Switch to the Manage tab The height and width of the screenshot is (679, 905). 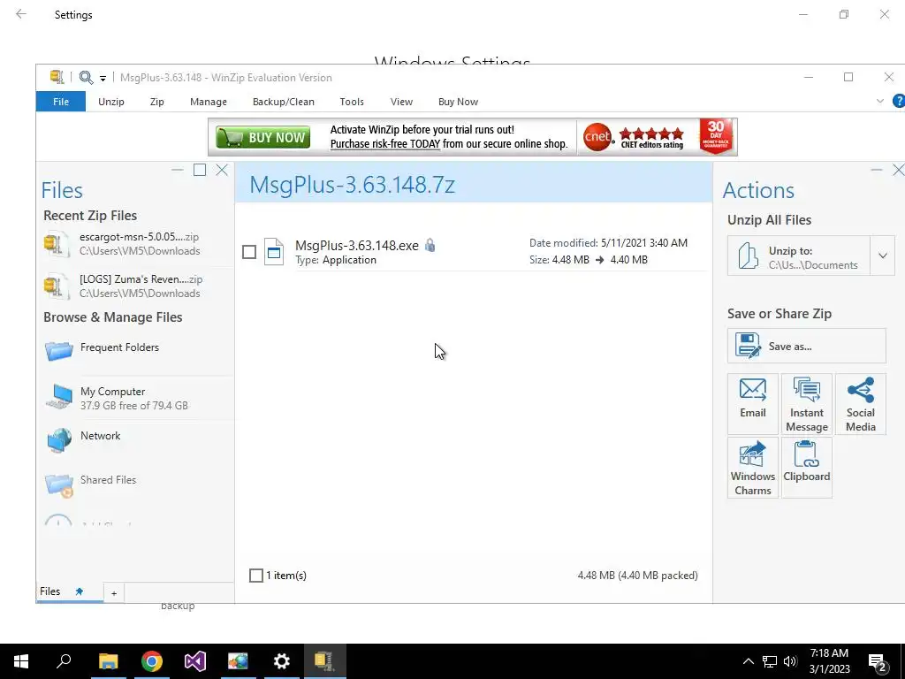(209, 102)
